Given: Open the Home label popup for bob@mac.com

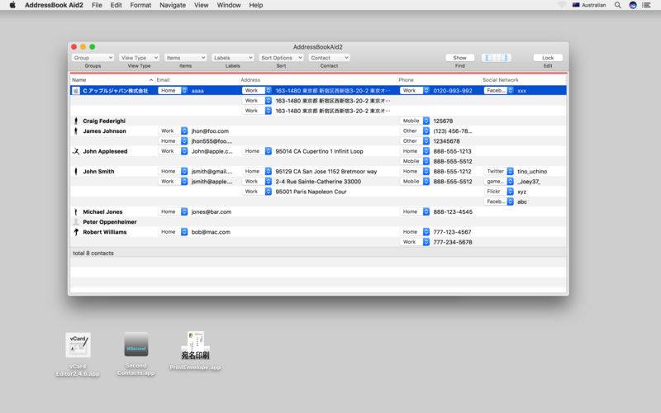Looking at the screenshot, I should tap(174, 232).
